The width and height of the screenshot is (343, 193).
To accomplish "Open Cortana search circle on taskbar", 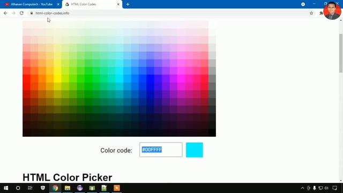I will pos(18,188).
